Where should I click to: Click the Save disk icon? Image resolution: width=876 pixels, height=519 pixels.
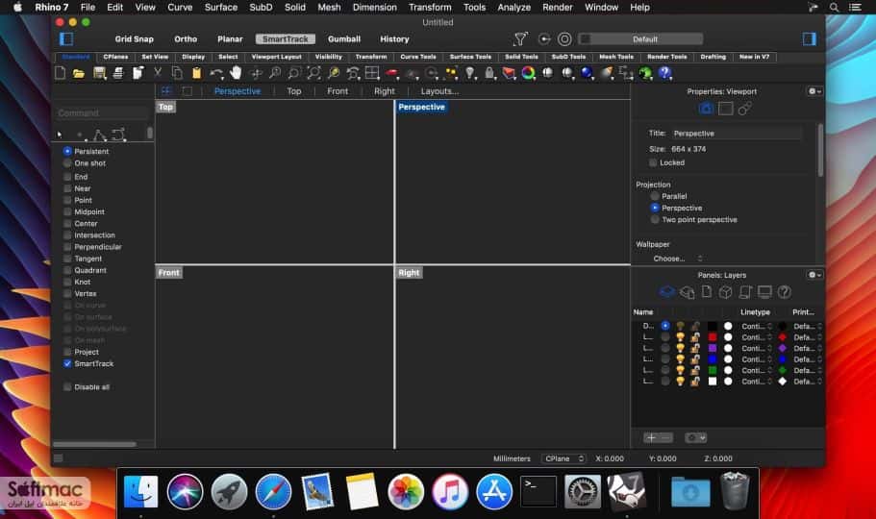tap(99, 73)
